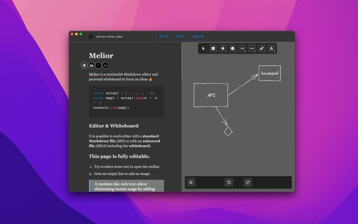
Task: Select the pointer selection tool
Action: [x=203, y=48]
